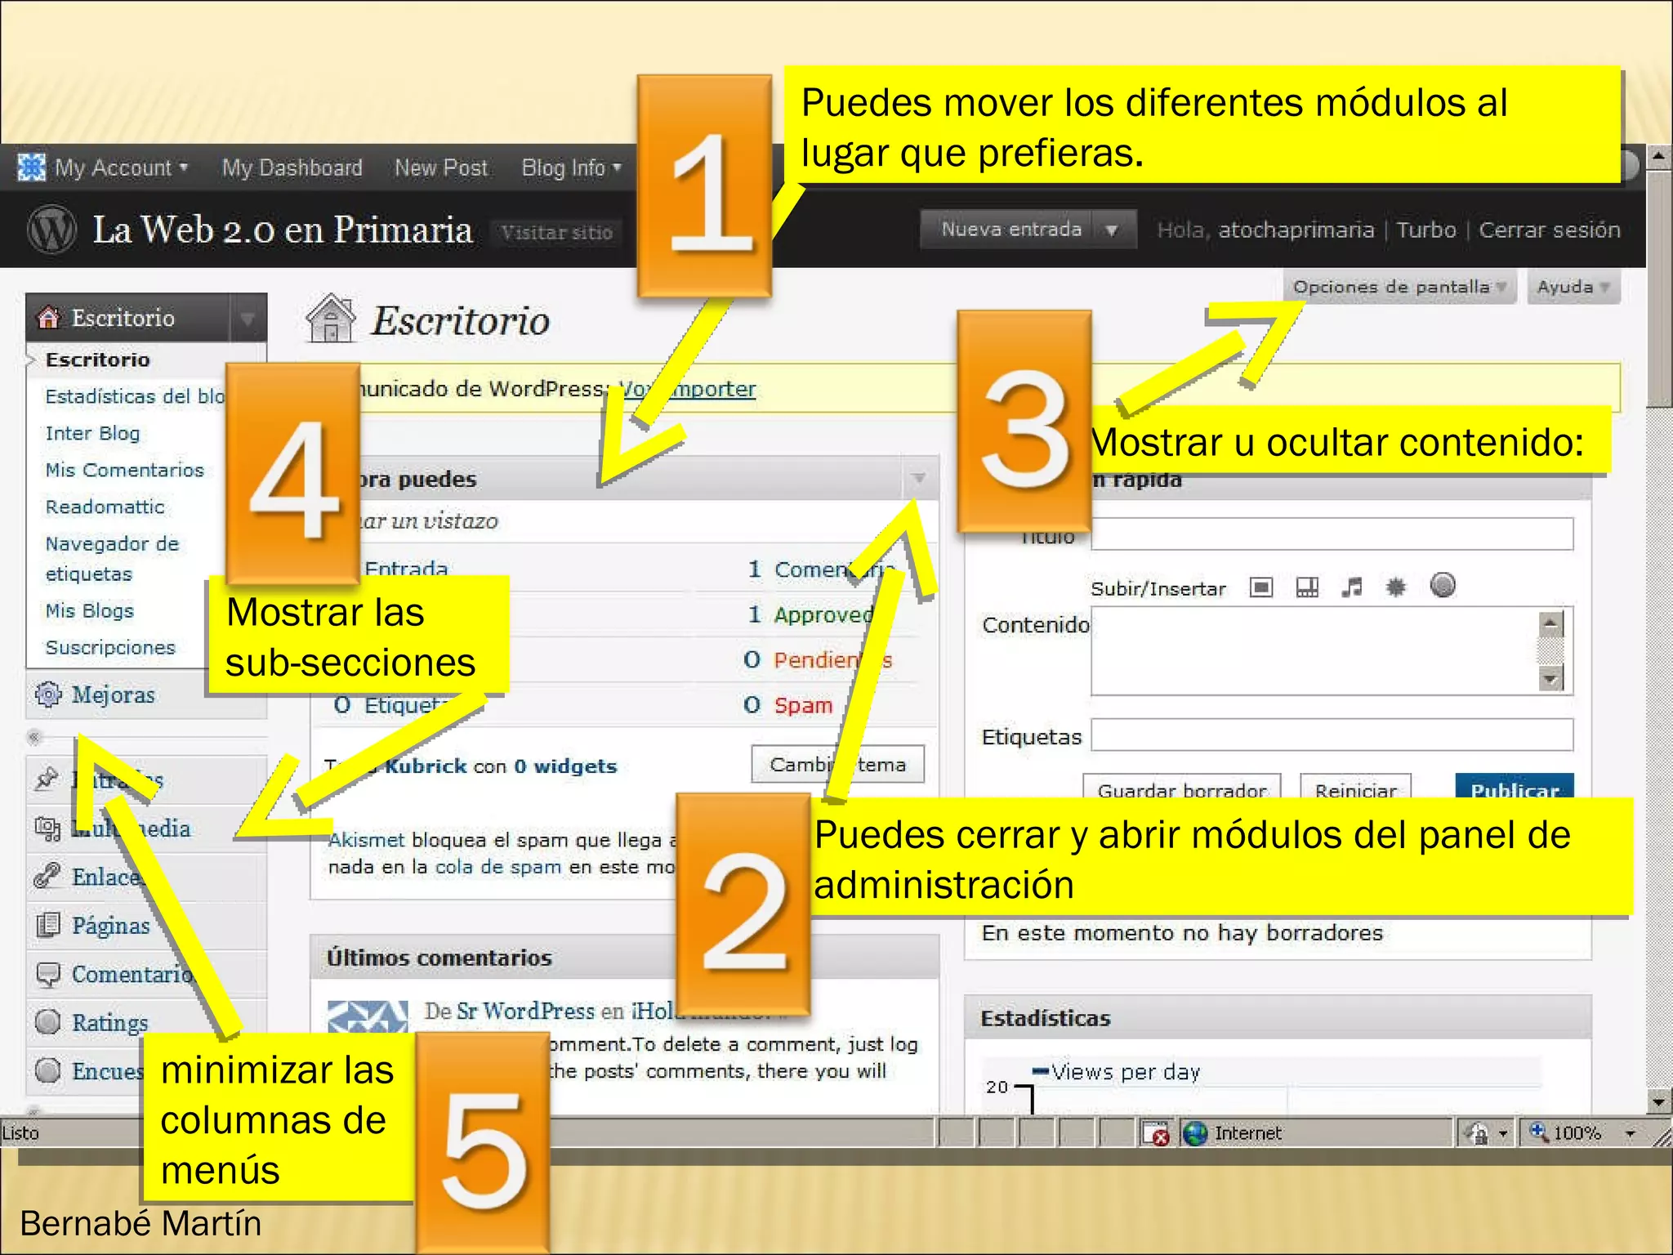The width and height of the screenshot is (1673, 1255).
Task: Click the Cerrar sesión link
Action: [x=1550, y=230]
